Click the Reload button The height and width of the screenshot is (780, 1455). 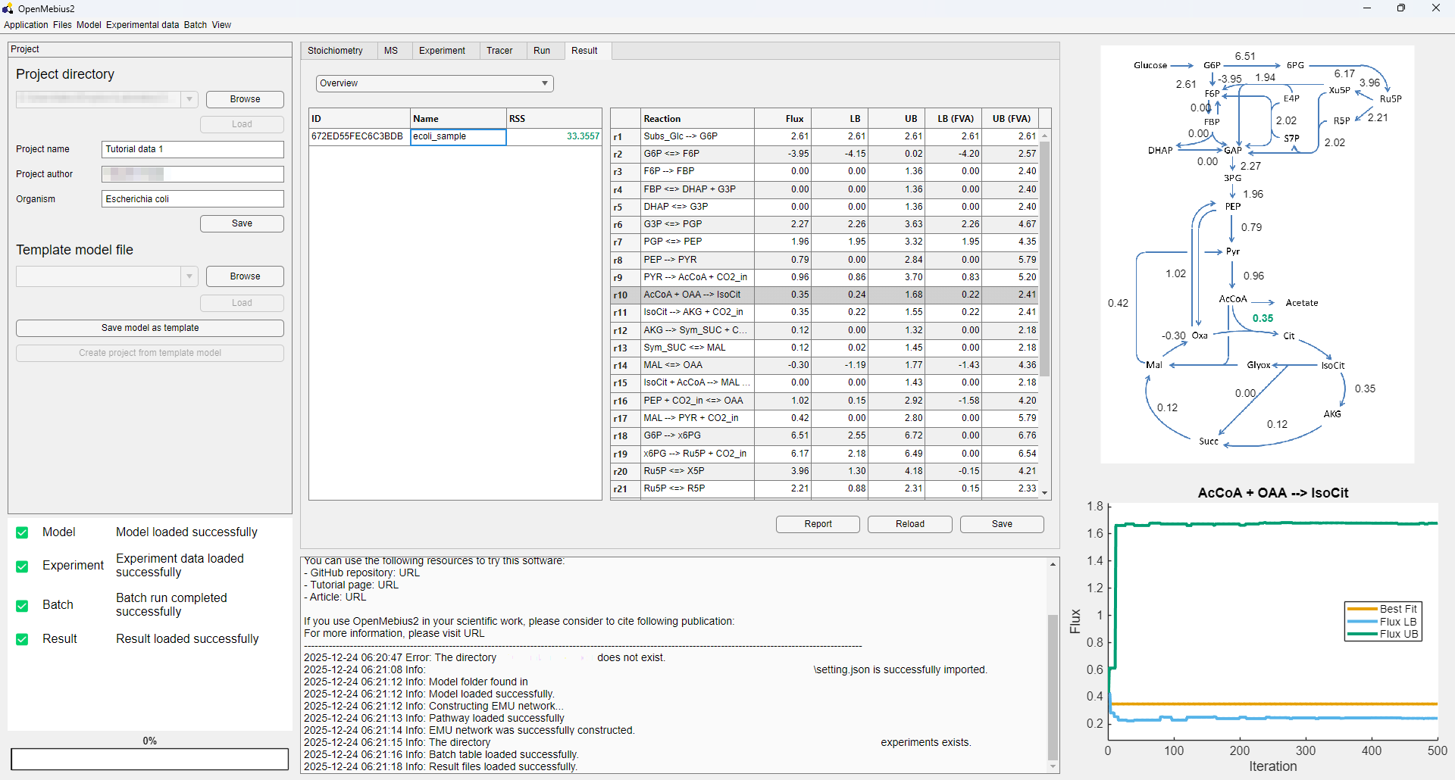point(909,524)
